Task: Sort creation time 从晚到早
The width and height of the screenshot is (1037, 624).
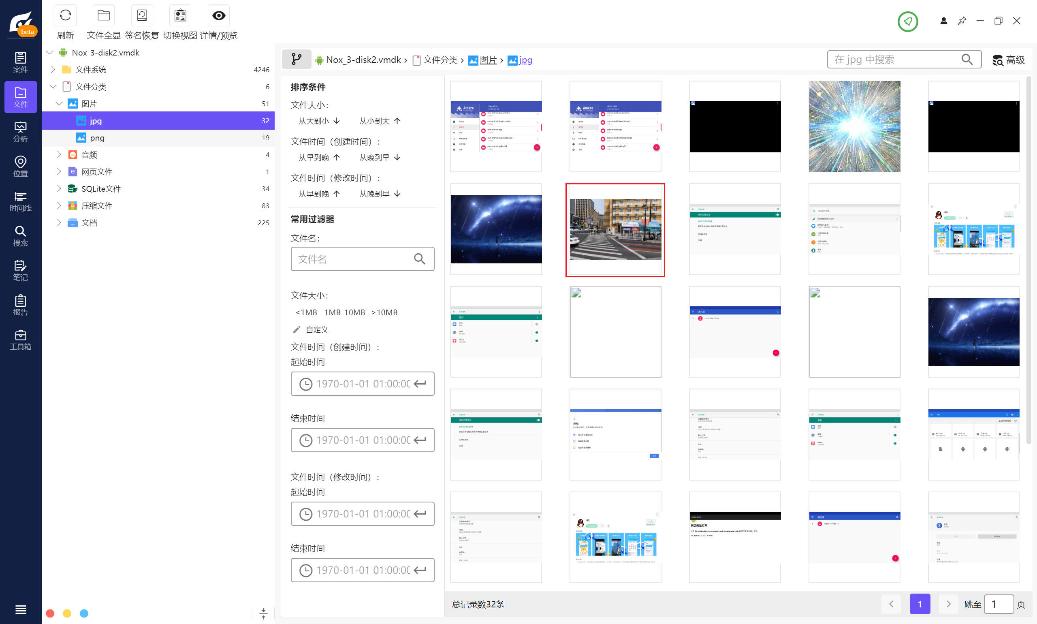Action: (380, 157)
